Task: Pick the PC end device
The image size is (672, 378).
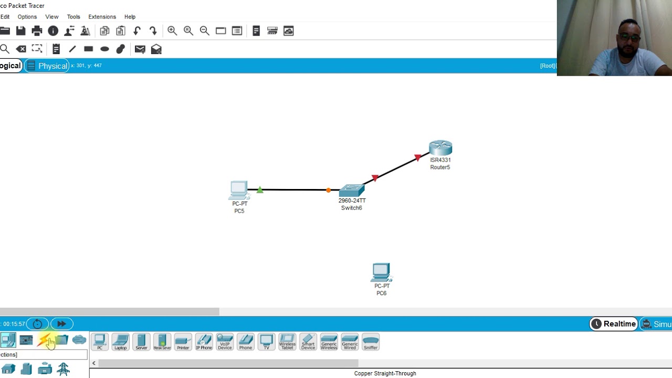Action: pos(100,342)
